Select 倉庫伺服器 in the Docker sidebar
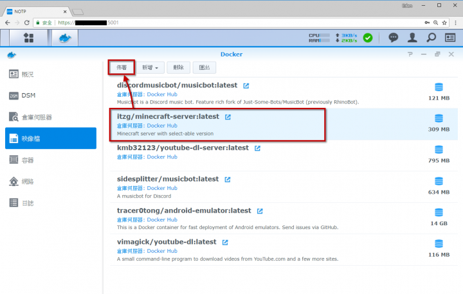 pyautogui.click(x=51, y=117)
